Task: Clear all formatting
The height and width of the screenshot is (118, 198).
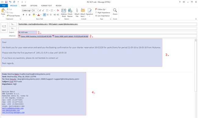Action: coord(58,10)
